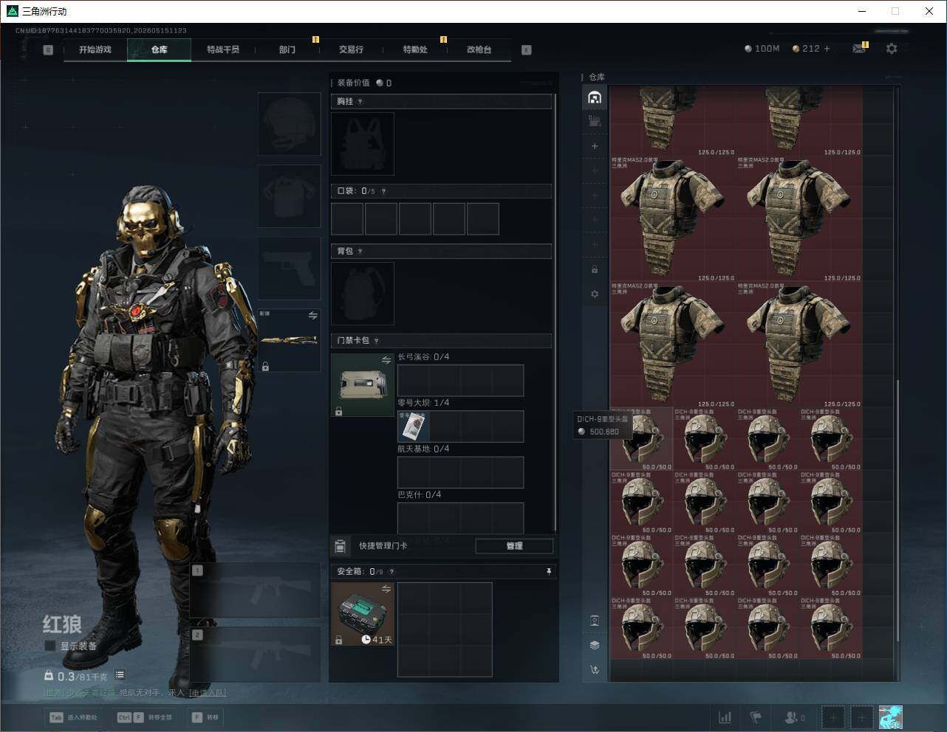Select the safe box item with 41天
Screen dimensions: 947x732
click(363, 614)
